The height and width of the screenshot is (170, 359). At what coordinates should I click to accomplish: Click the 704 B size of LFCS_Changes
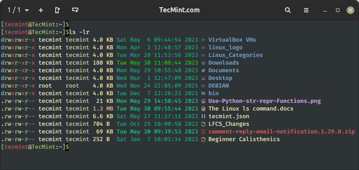(101, 124)
